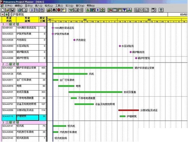The height and width of the screenshot is (142, 188).
Task: Click the blue person resource icon
Action: (98, 10)
